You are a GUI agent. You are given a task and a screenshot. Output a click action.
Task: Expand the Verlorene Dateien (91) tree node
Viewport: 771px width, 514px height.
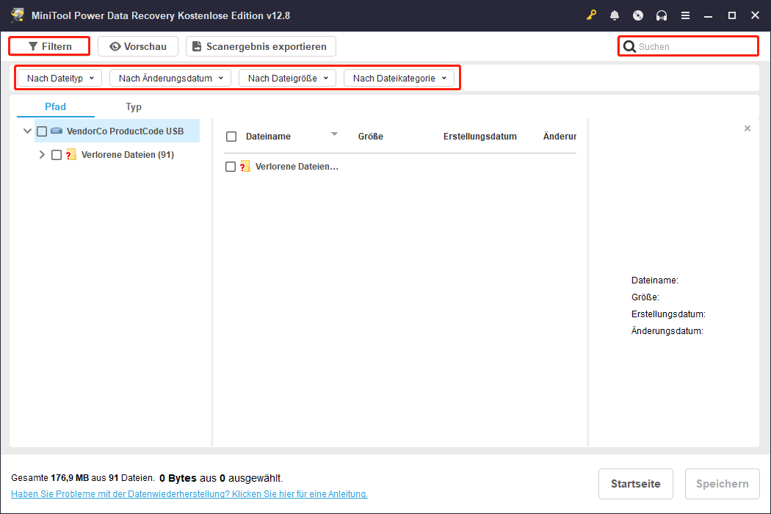(x=42, y=155)
